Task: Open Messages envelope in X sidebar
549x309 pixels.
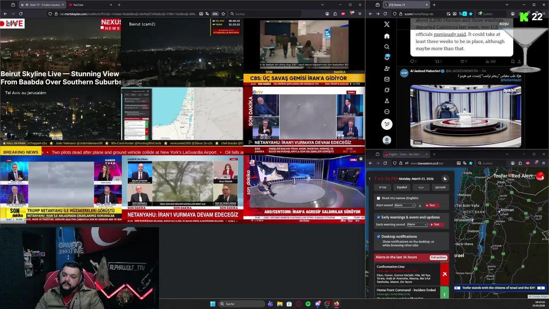Action: (x=387, y=79)
